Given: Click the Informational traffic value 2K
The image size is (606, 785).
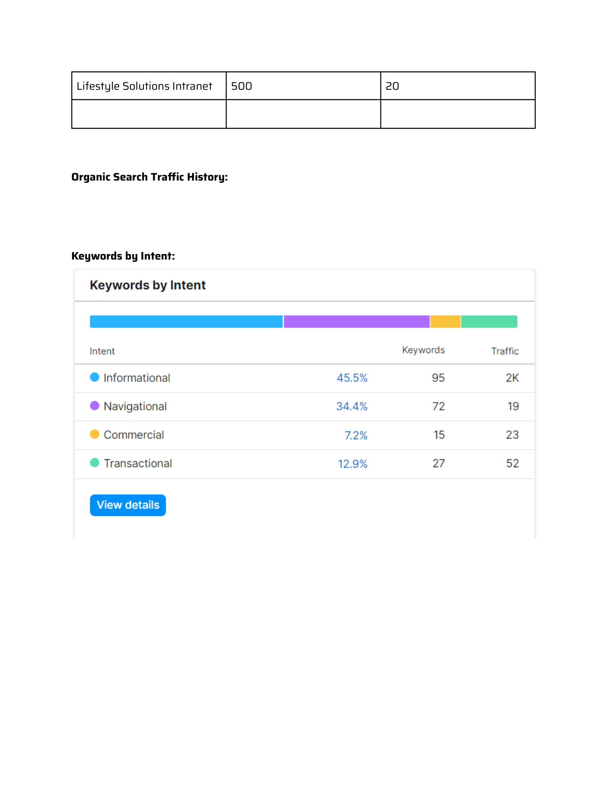Looking at the screenshot, I should 512,378.
